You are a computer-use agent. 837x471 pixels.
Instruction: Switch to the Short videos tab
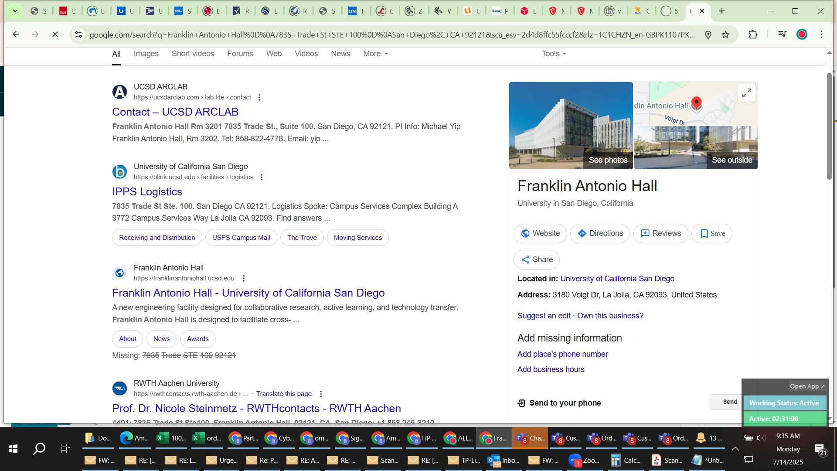click(193, 54)
